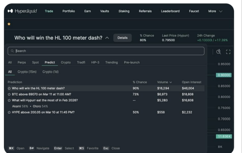Select 'BTC above 69070 on Mar 11' row
The image size is (242, 153).
(106, 94)
